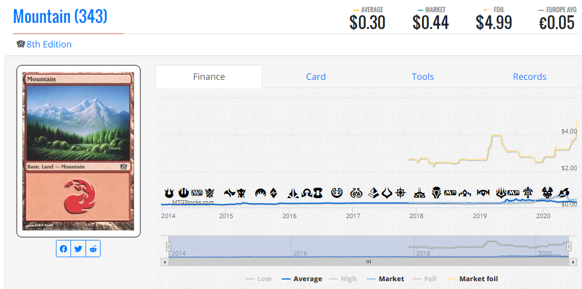The height and width of the screenshot is (289, 582).
Task: Click the Hour of Devastation set marker
Action: [x=387, y=194]
